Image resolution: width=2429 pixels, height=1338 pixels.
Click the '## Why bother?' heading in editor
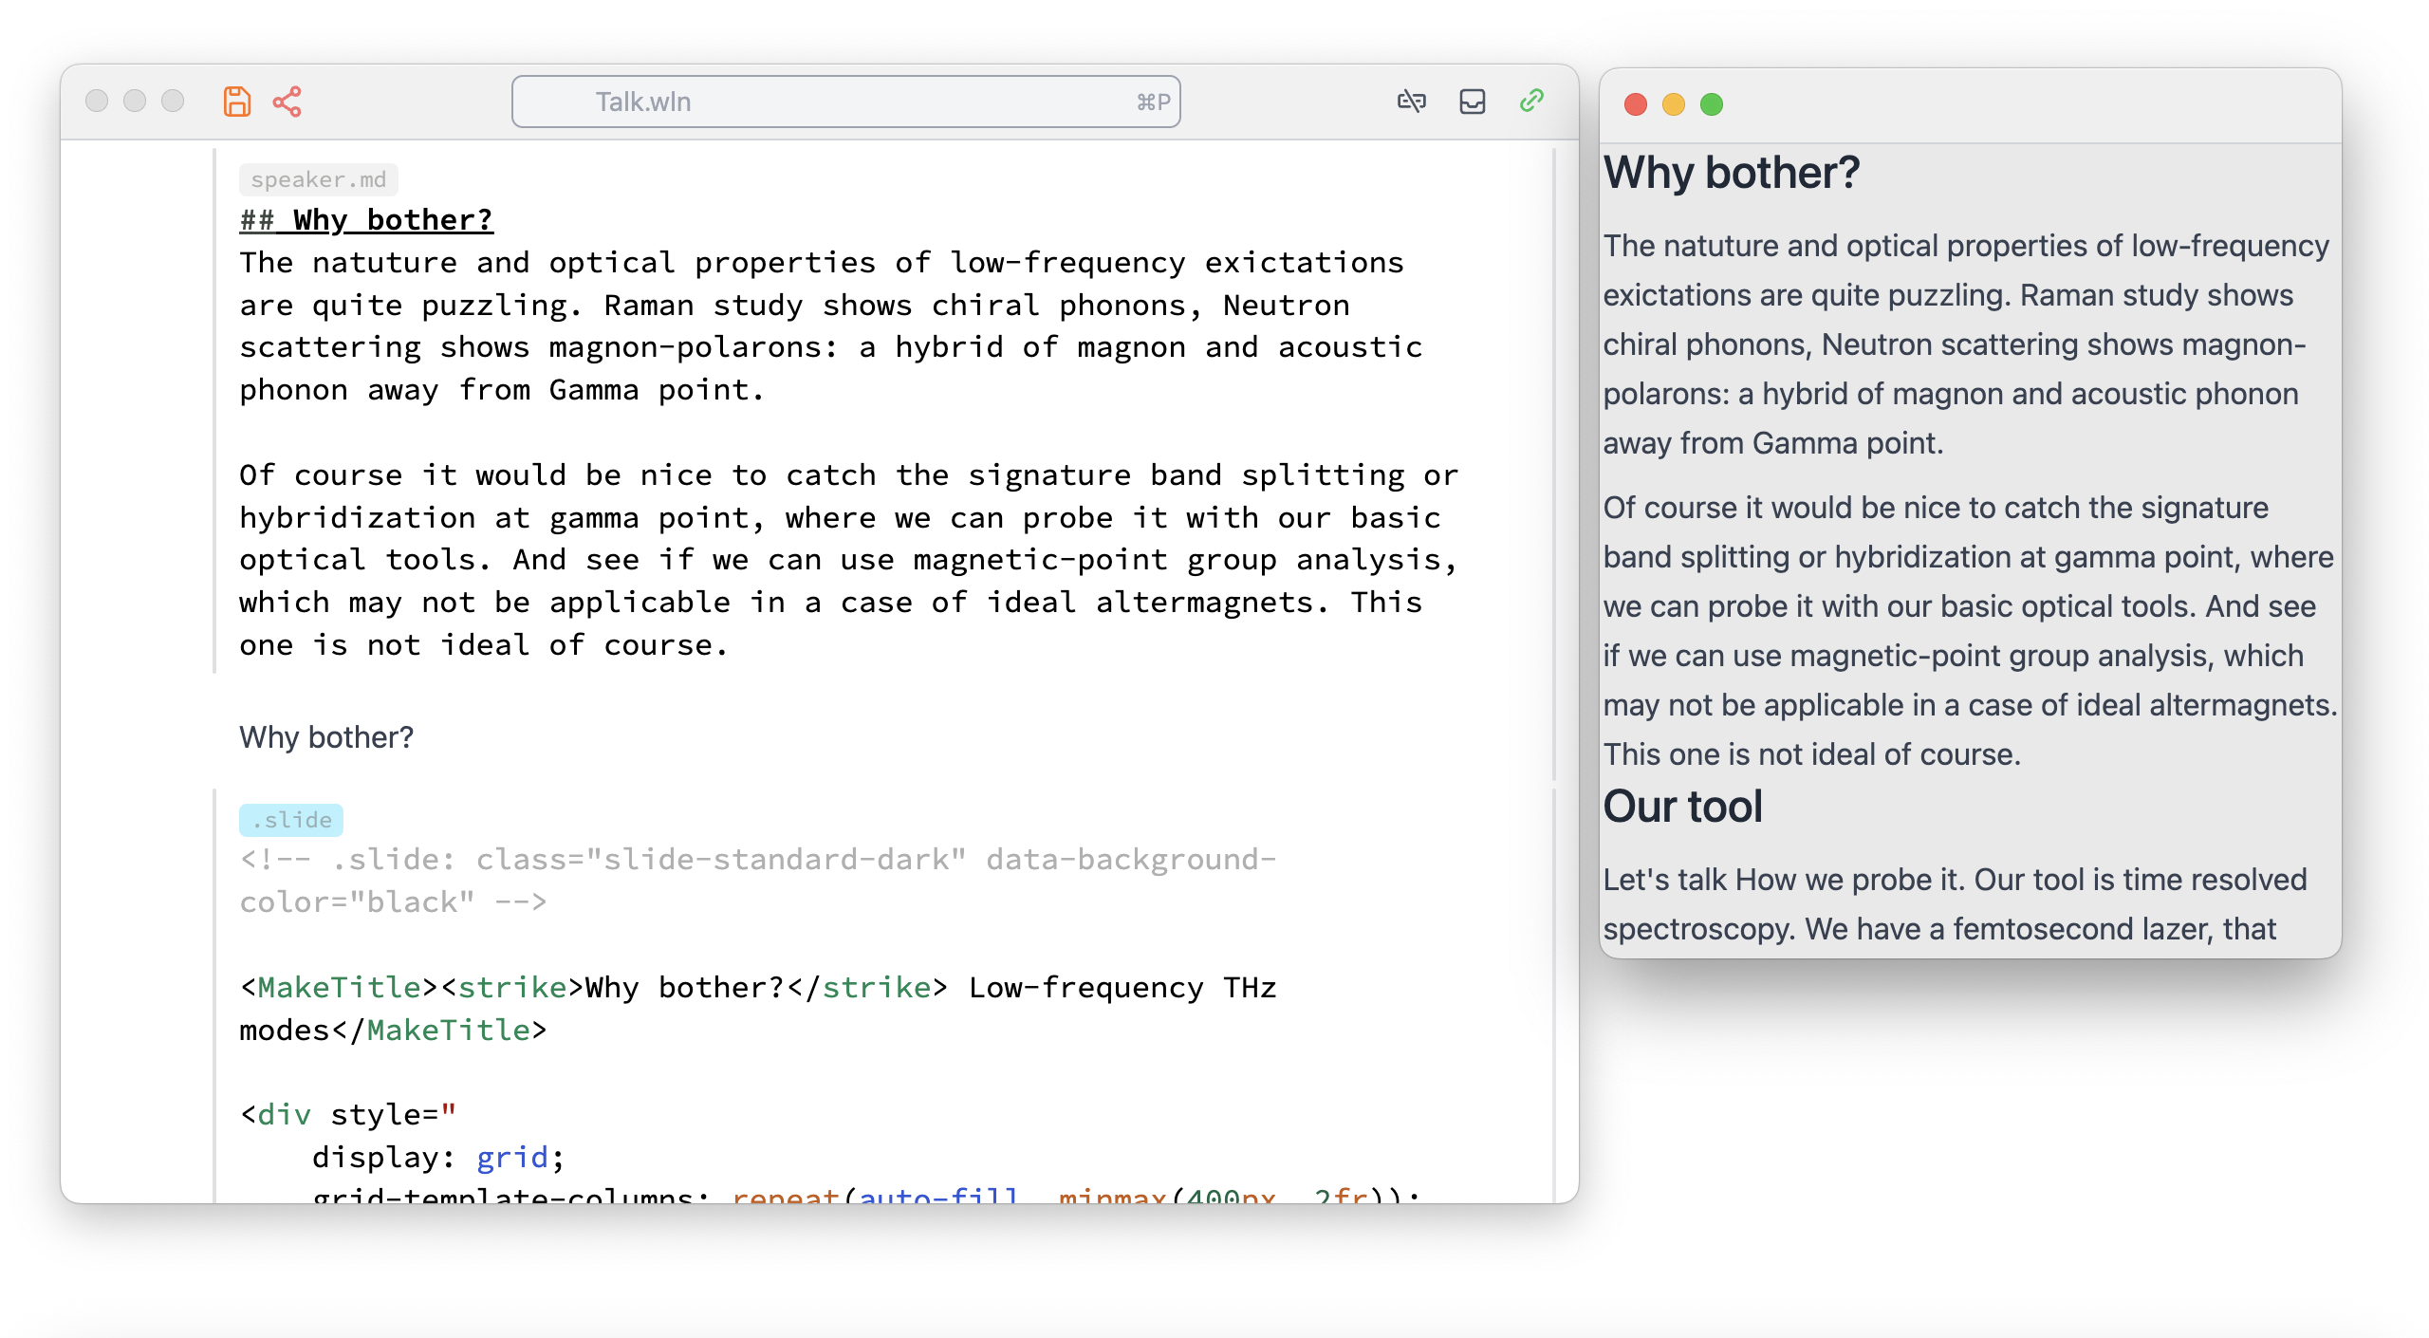tap(366, 220)
